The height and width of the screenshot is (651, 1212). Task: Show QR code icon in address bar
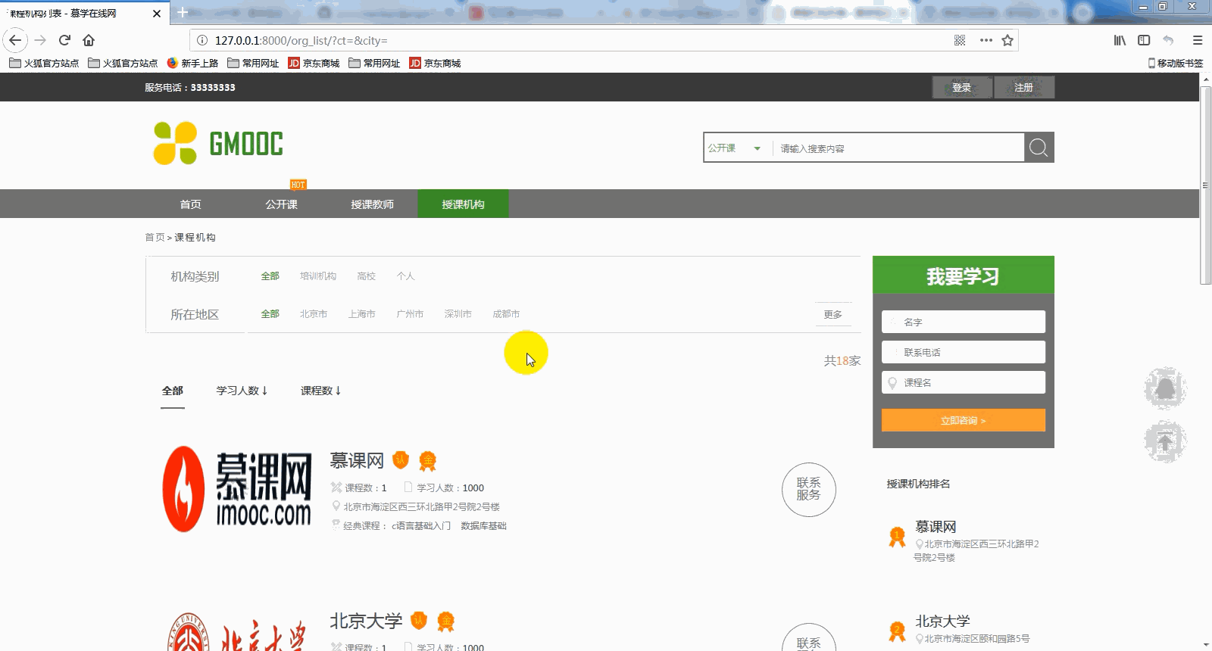pyautogui.click(x=960, y=40)
